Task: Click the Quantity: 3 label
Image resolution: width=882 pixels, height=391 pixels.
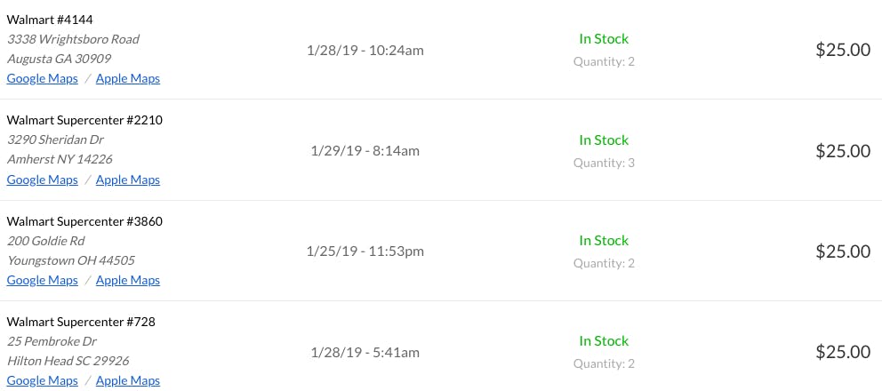Action: coord(604,163)
